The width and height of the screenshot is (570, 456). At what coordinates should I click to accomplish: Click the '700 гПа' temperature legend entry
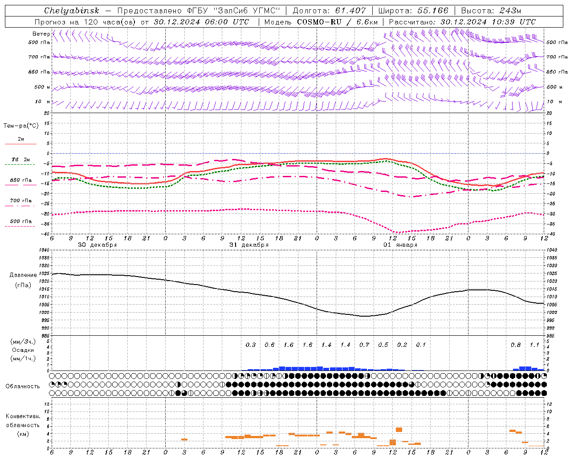coord(21,201)
